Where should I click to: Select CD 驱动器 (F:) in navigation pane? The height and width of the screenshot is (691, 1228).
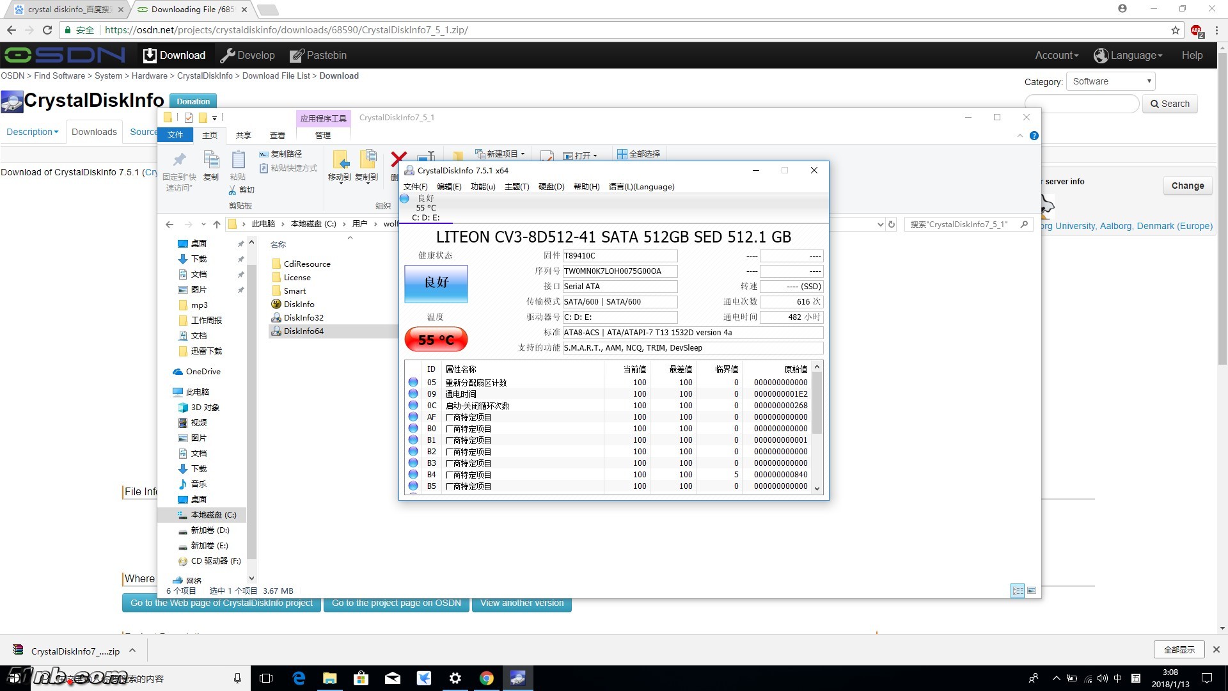point(216,561)
